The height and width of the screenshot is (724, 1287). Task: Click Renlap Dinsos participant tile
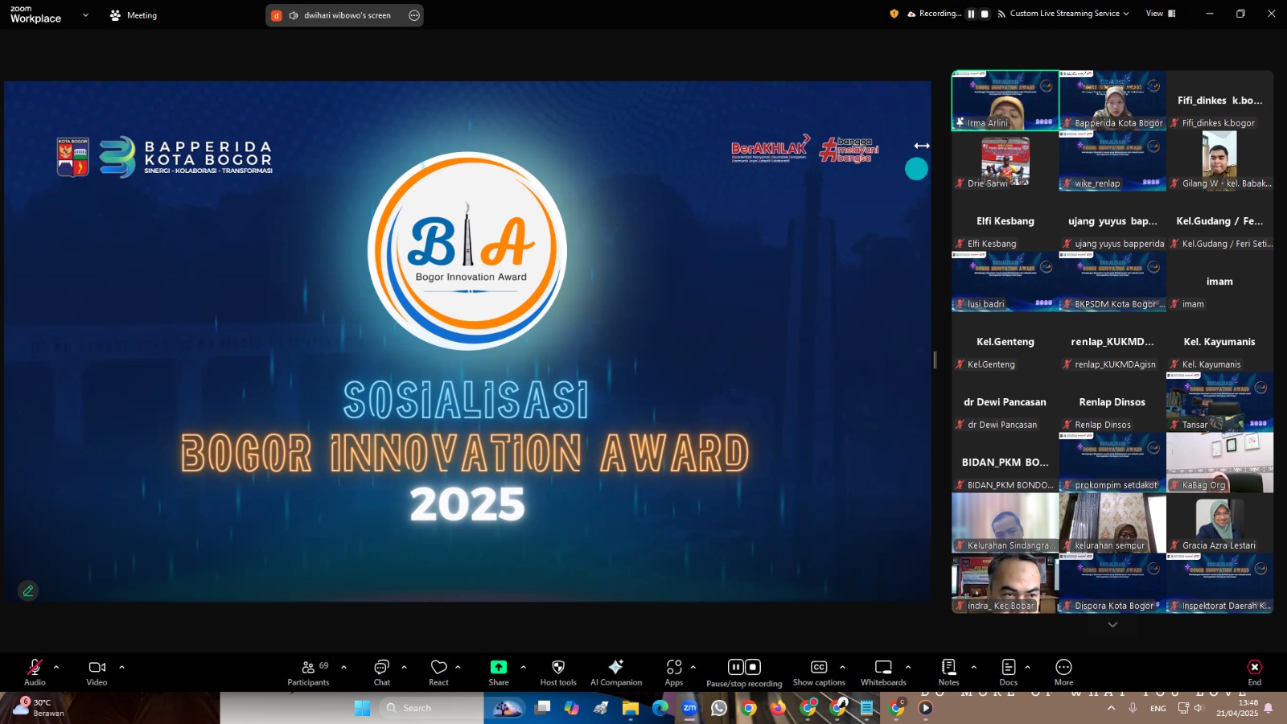tap(1112, 402)
